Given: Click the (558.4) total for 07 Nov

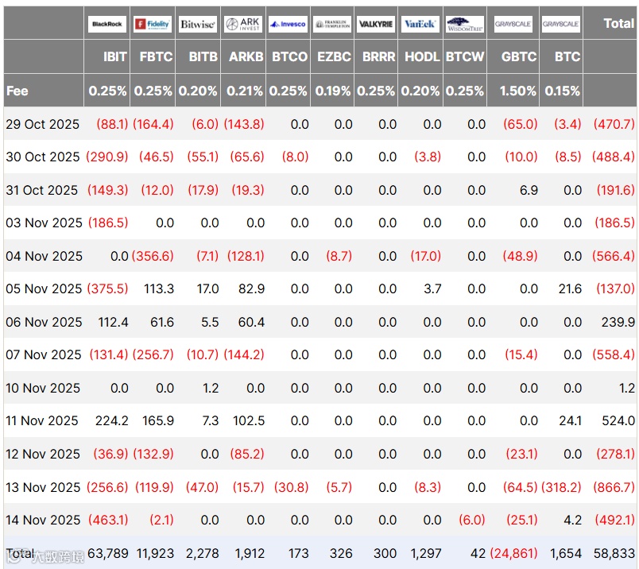Looking at the screenshot, I should [614, 354].
